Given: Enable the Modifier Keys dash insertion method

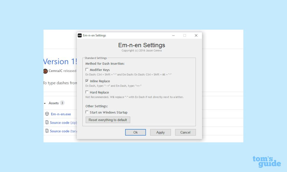Looking at the screenshot, I should coord(87,69).
